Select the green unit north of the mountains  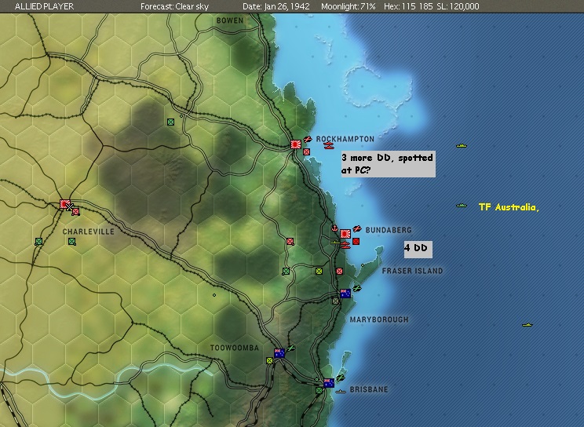pyautogui.click(x=170, y=122)
